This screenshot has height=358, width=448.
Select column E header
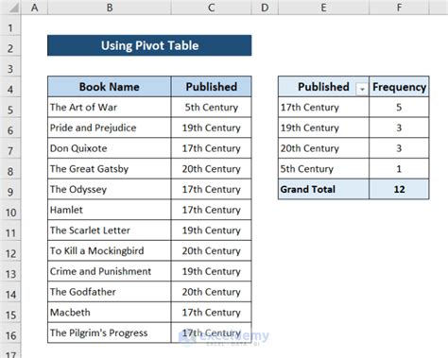pyautogui.click(x=323, y=8)
